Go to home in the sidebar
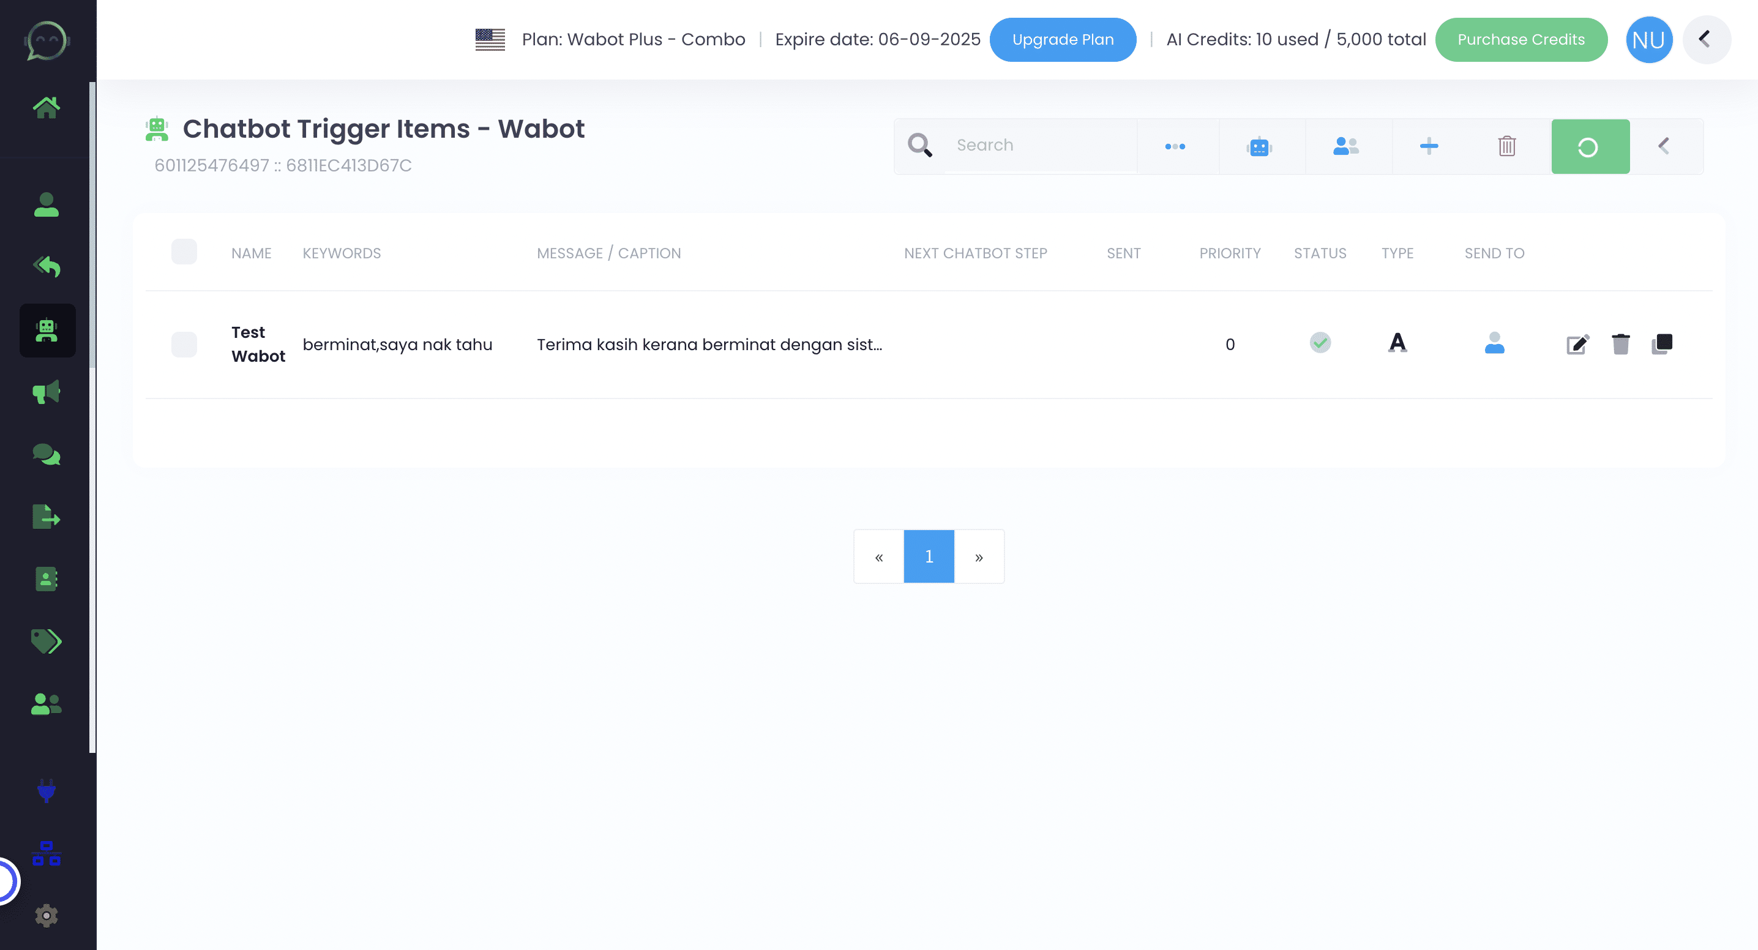Image resolution: width=1758 pixels, height=950 pixels. pos(47,107)
